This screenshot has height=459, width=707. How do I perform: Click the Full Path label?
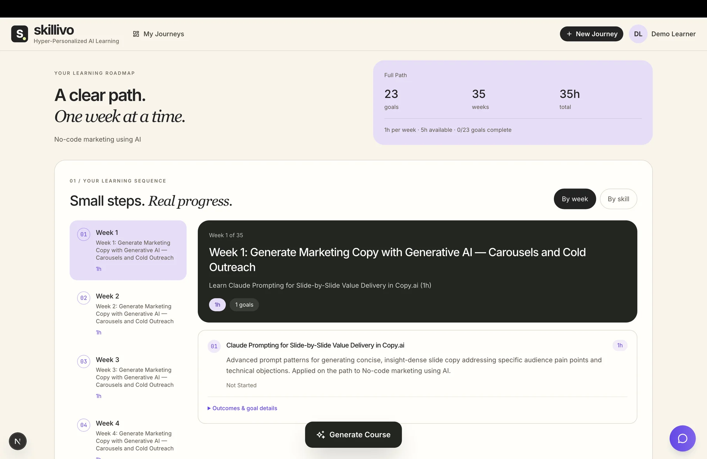pyautogui.click(x=395, y=75)
